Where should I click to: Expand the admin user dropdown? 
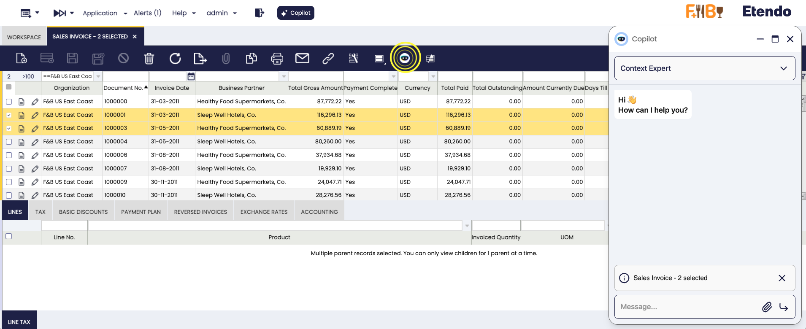pyautogui.click(x=222, y=13)
